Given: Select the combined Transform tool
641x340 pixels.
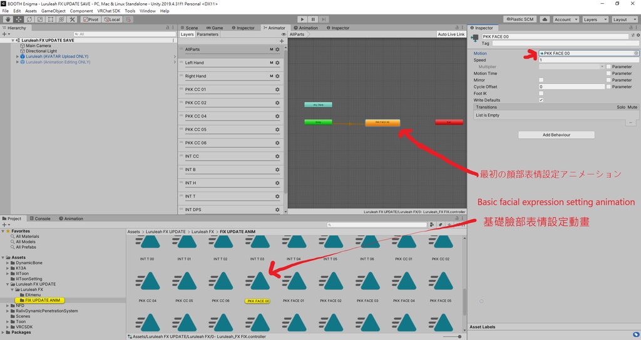Looking at the screenshot, I should coord(61,19).
